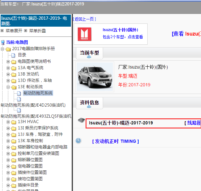Click the 菜单折叠 collapse-all icon

(26, 31)
